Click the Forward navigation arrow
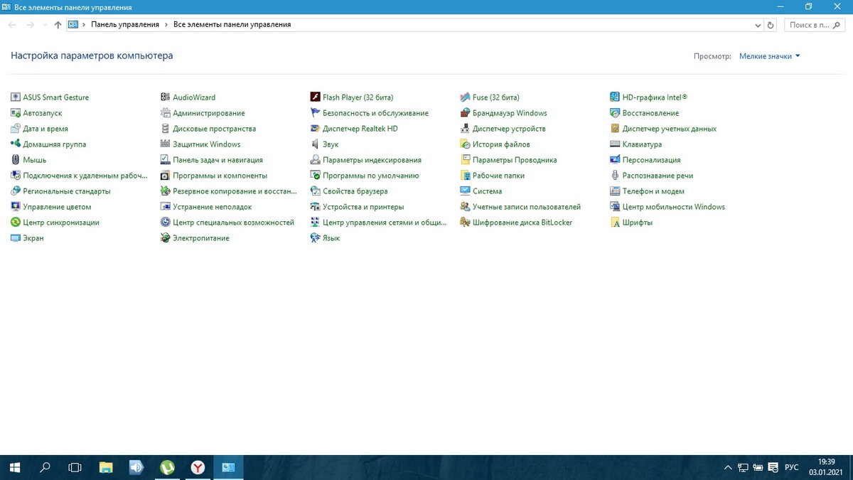 click(31, 25)
